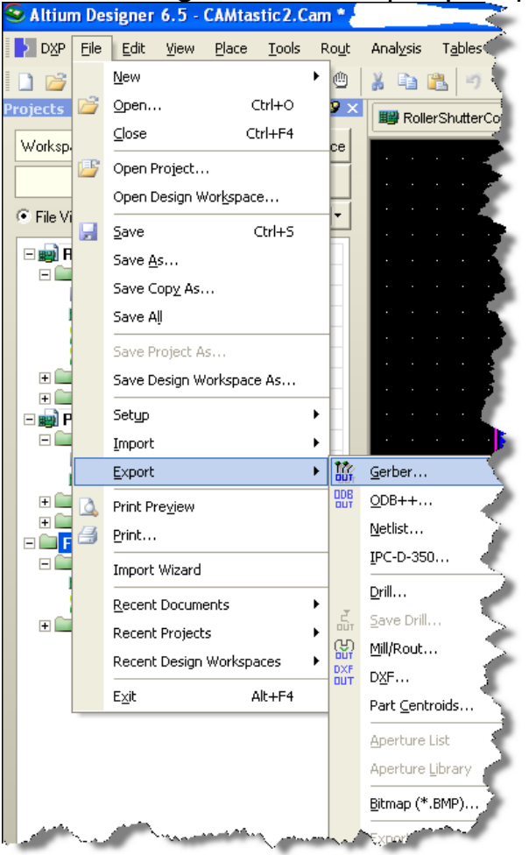The height and width of the screenshot is (855, 529).
Task: Click the Print Preview menu icon
Action: tap(88, 507)
